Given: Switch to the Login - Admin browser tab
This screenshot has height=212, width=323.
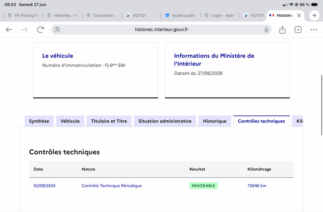Looking at the screenshot, I should [220, 15].
